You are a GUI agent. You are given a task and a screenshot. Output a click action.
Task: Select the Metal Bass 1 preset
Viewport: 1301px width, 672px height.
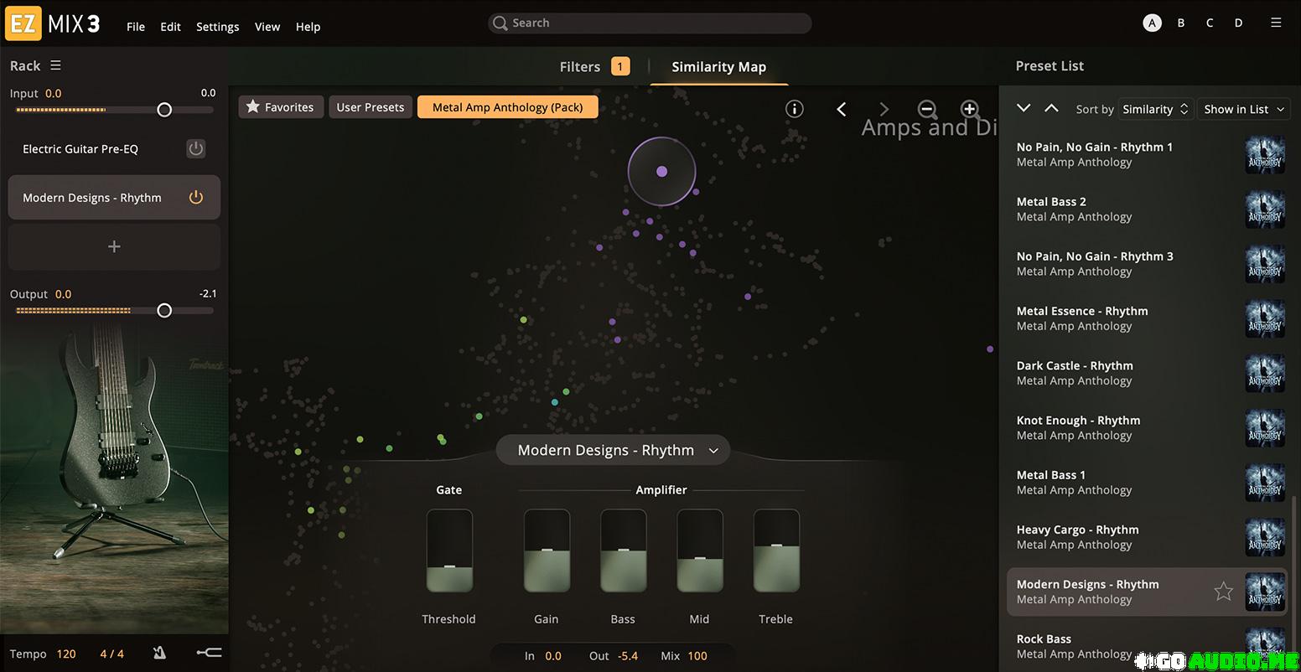pos(1147,482)
